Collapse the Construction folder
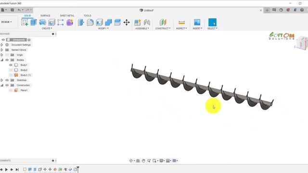The image size is (308, 173). click(x=2, y=86)
